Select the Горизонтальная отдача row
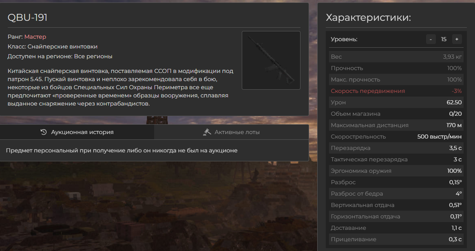 [x=396, y=216]
